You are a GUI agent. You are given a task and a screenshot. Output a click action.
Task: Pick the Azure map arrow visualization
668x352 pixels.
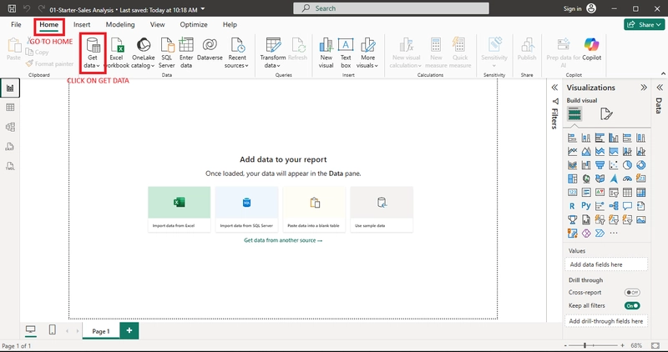point(614,179)
